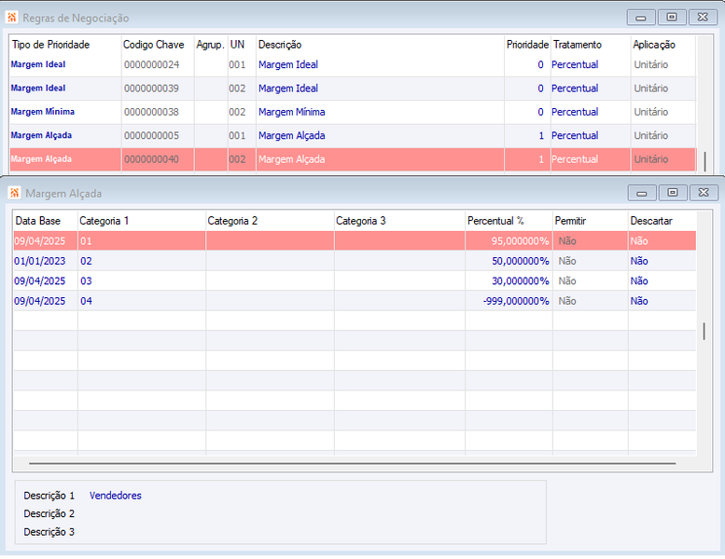Minimize the Margem Alçada window

click(x=642, y=193)
